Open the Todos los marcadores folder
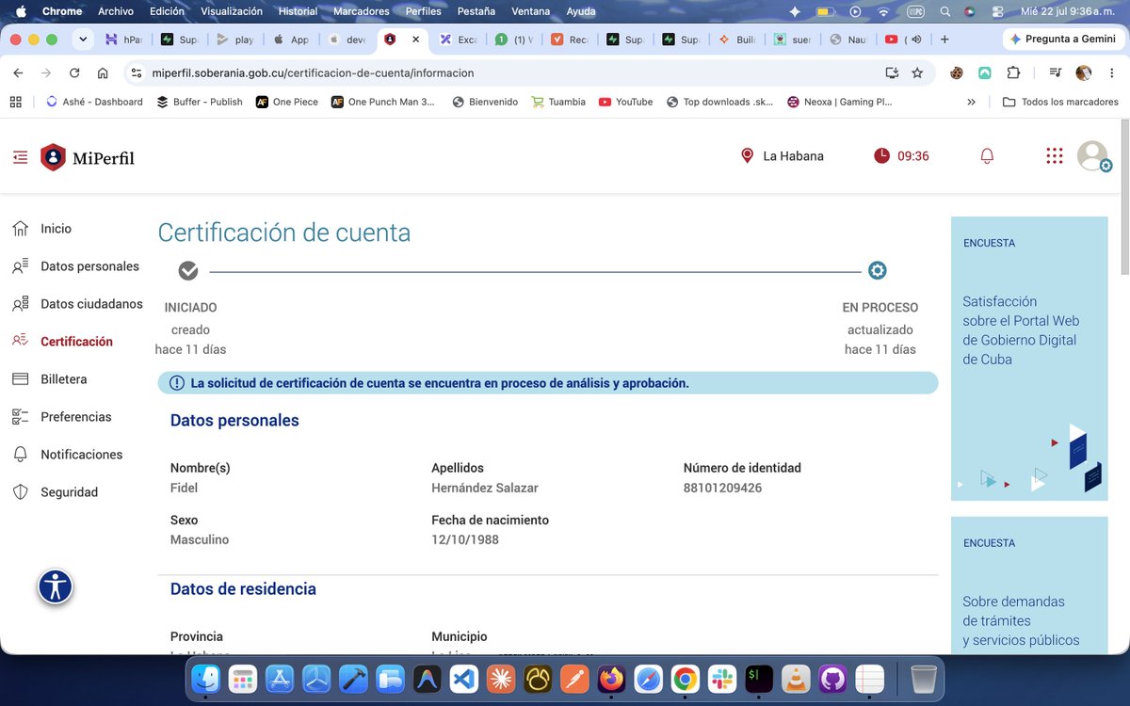The height and width of the screenshot is (706, 1130). (x=1060, y=102)
